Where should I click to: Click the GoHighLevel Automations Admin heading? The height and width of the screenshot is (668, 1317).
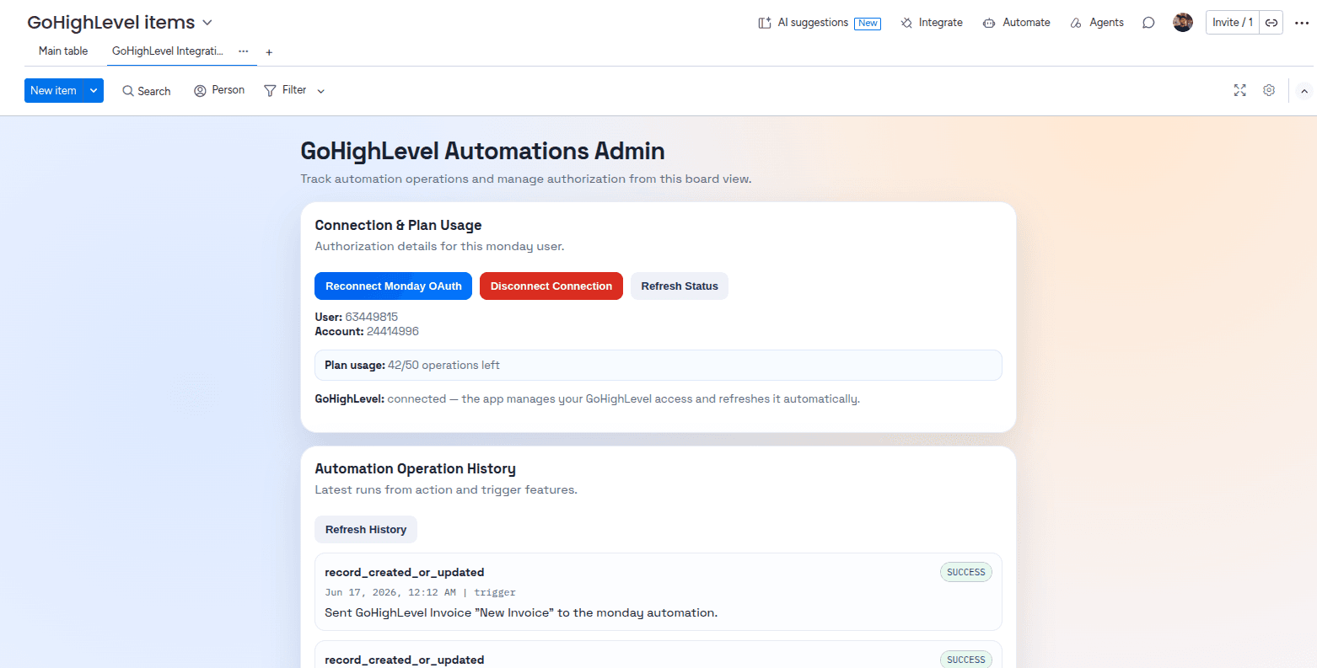pyautogui.click(x=482, y=152)
